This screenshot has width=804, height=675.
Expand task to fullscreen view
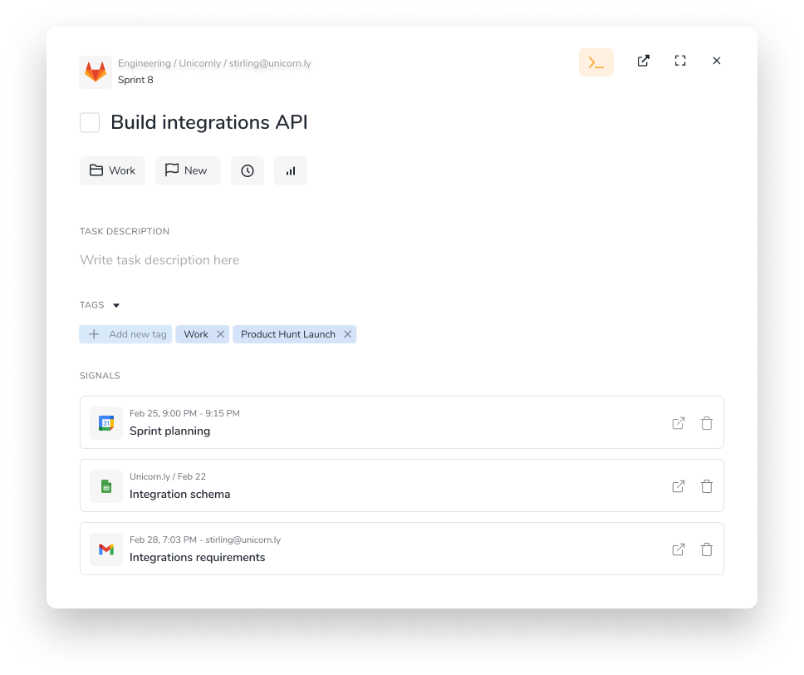coord(680,61)
